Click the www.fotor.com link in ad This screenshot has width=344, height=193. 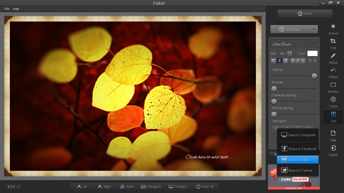(294, 188)
